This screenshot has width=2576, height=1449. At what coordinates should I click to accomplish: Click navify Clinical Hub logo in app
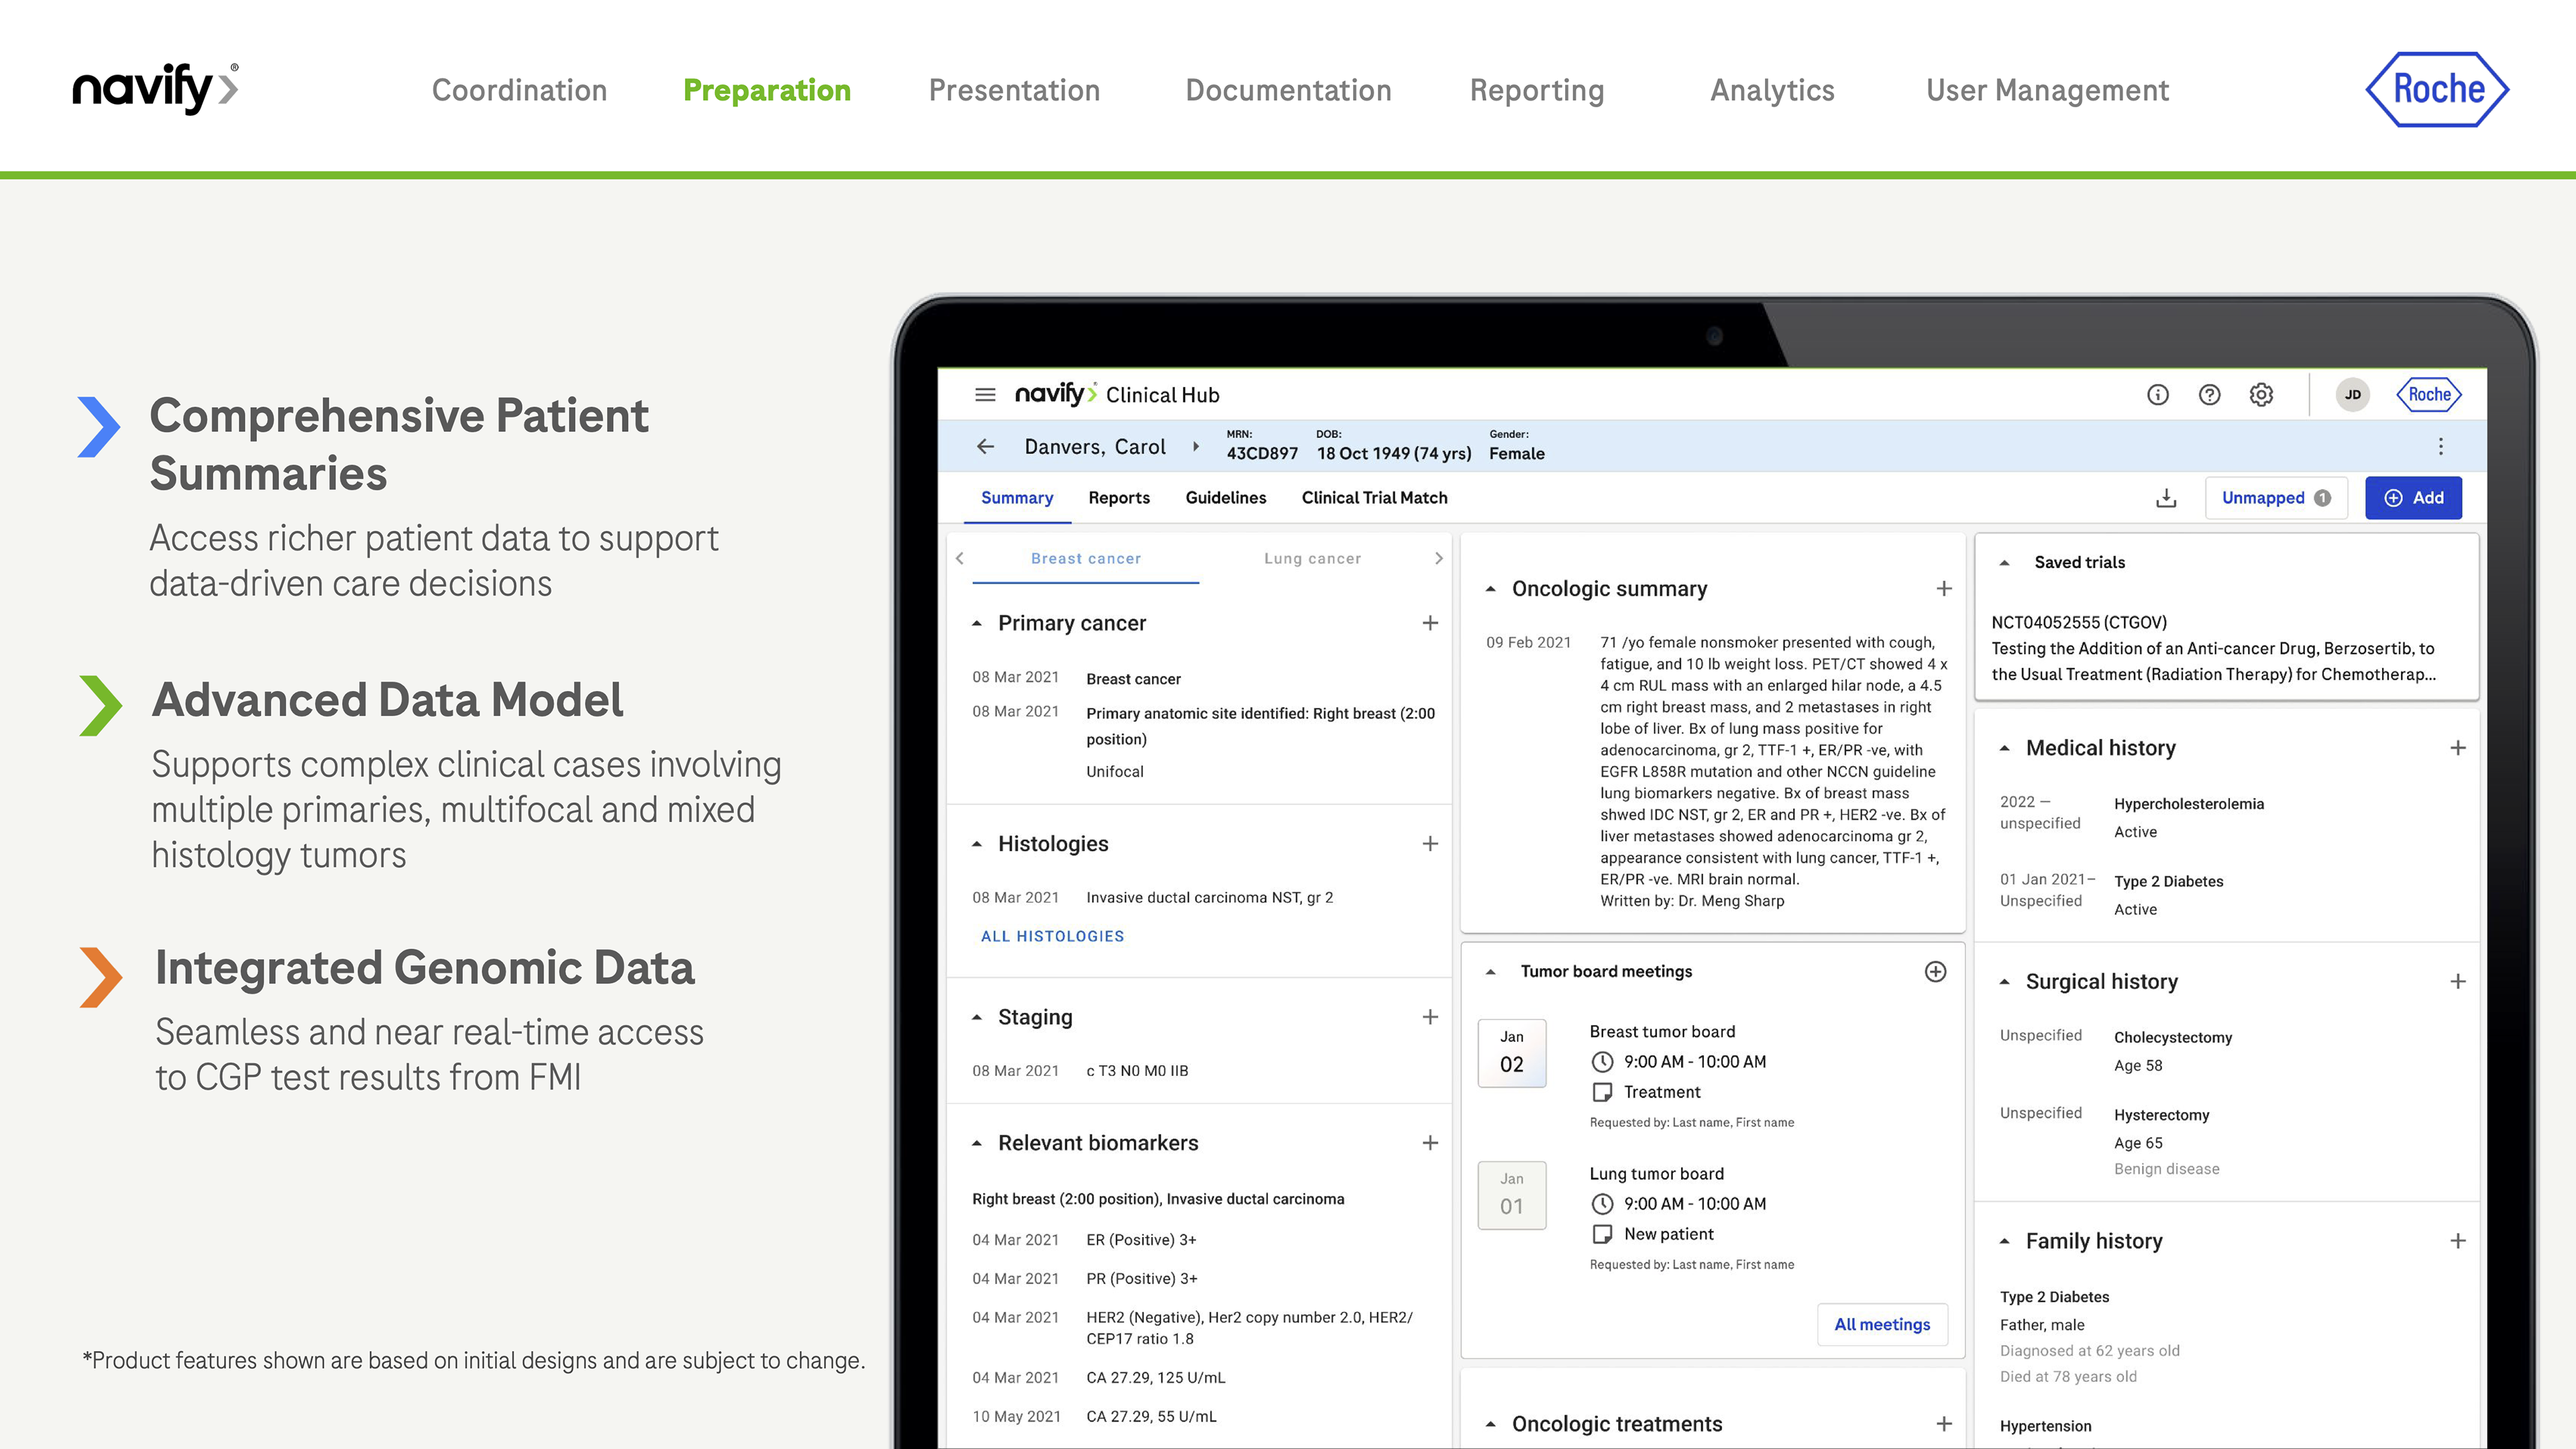pyautogui.click(x=1116, y=394)
